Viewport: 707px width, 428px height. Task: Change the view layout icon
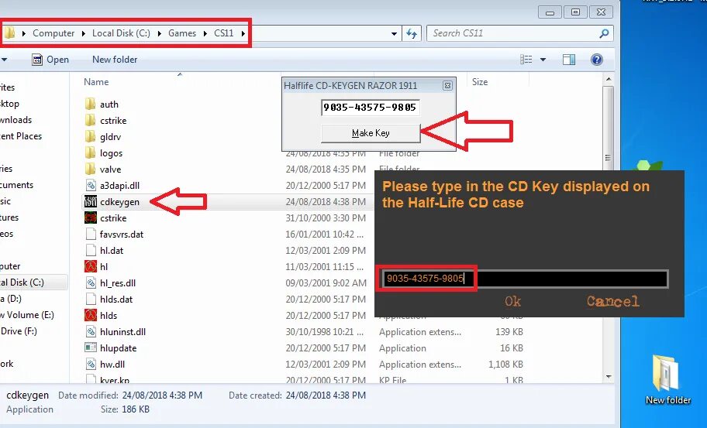[x=526, y=60]
